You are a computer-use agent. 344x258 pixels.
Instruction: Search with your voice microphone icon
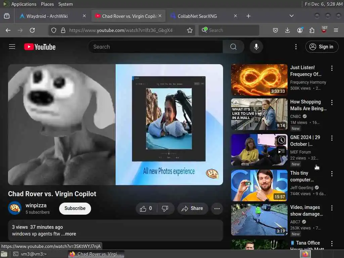[256, 47]
